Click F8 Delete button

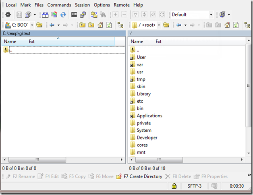(x=178, y=176)
